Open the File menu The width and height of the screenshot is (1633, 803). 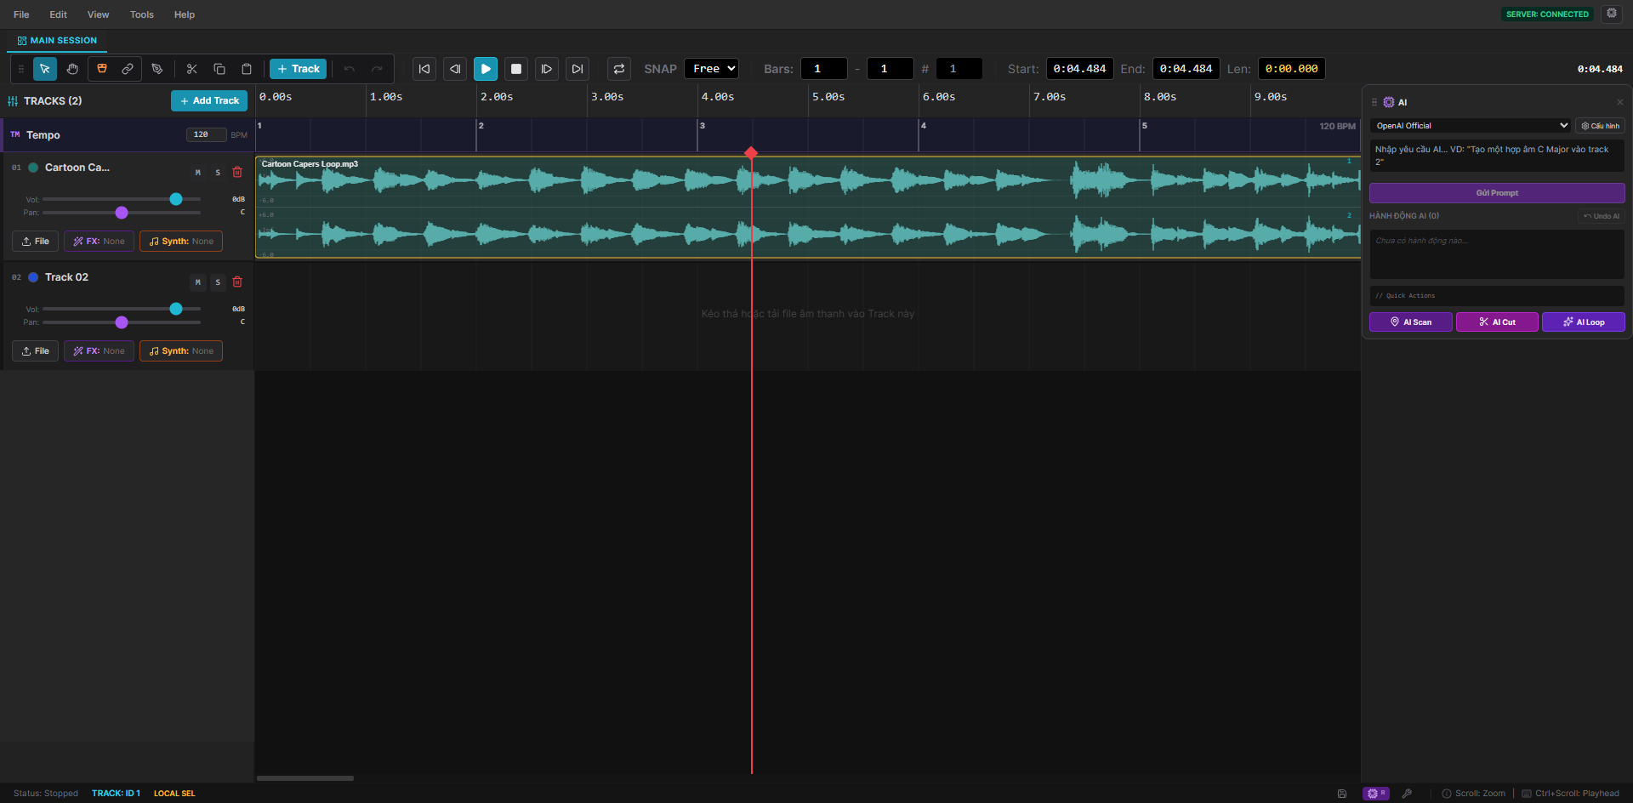pyautogui.click(x=21, y=14)
